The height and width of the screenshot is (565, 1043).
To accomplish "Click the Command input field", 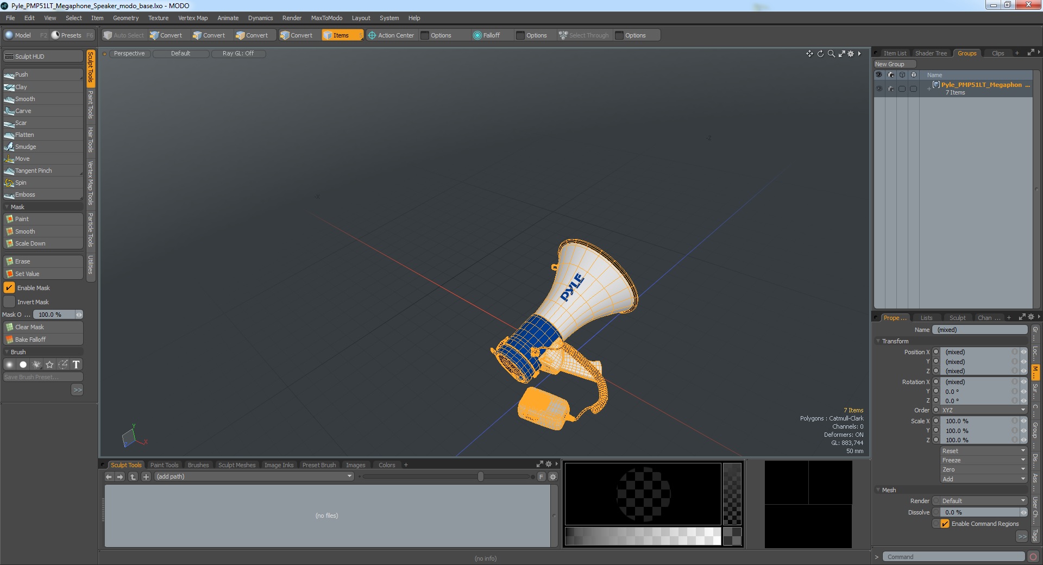I will click(x=953, y=557).
